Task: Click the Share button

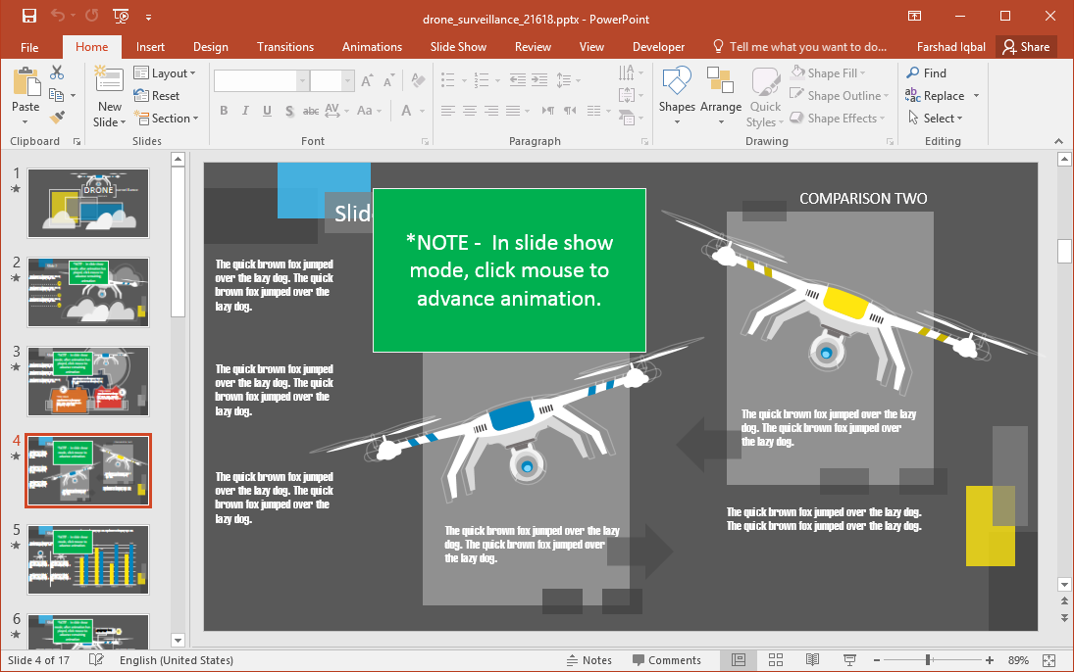Action: click(x=1025, y=47)
